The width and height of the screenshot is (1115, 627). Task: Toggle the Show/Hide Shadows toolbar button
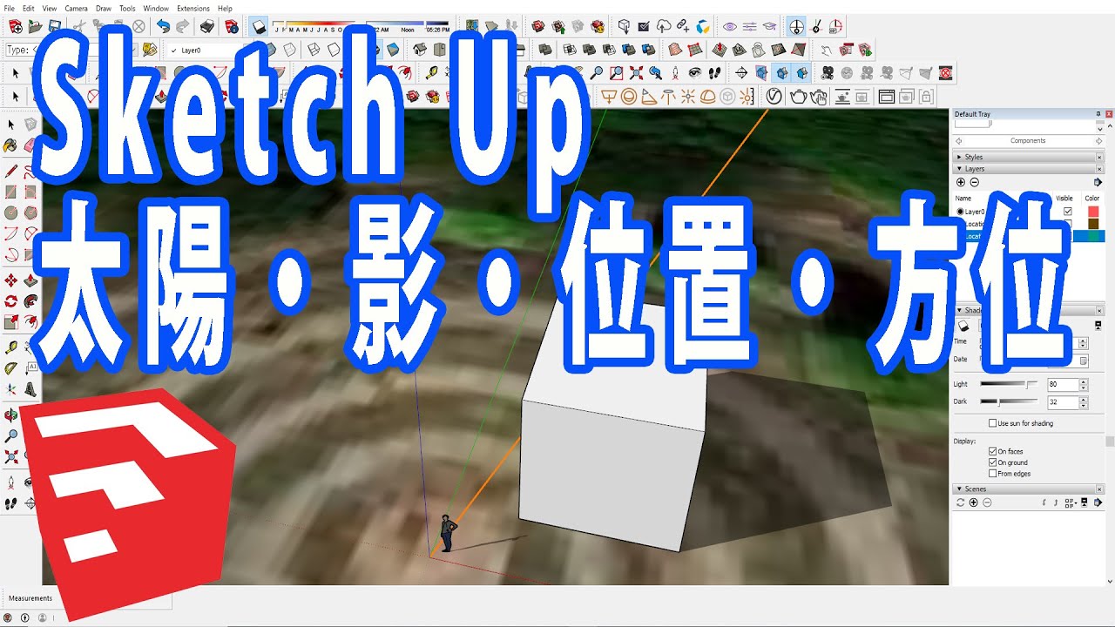tap(260, 26)
